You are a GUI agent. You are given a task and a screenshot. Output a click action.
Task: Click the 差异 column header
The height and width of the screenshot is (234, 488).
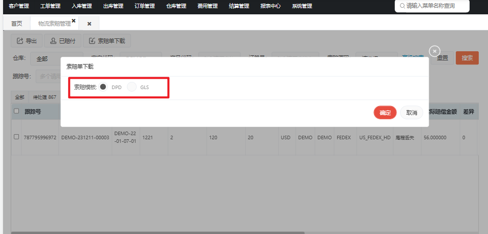click(468, 112)
